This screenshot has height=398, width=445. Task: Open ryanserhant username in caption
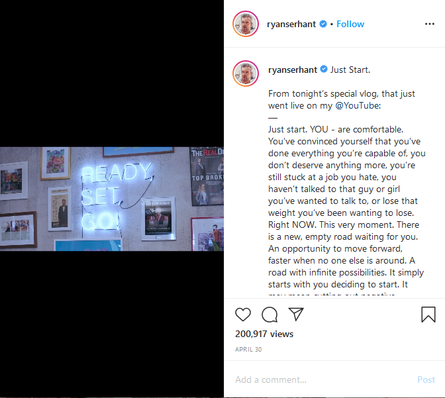[293, 70]
